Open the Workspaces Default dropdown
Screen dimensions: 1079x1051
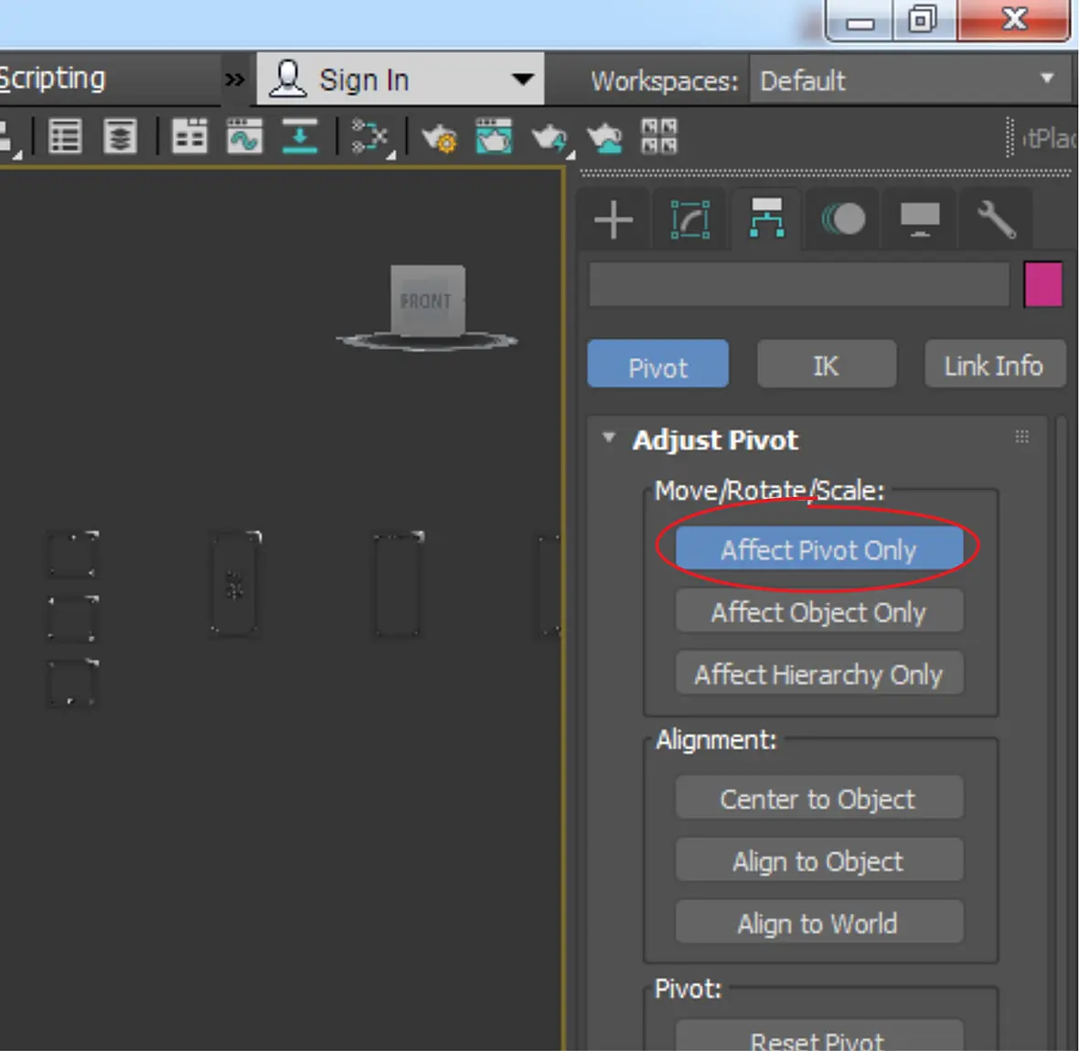click(x=910, y=80)
